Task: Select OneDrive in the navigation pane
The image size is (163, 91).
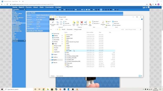Action: [55, 57]
